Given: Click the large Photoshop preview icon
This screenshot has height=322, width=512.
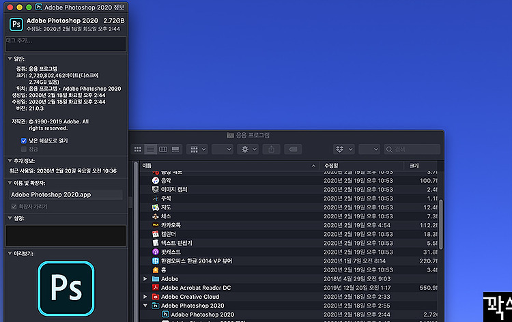Looking at the screenshot, I should tap(66, 289).
